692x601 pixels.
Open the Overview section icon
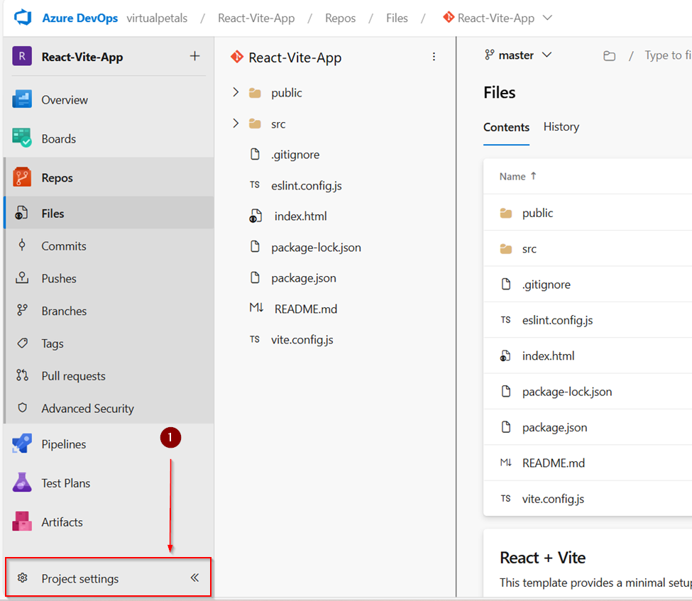(x=22, y=100)
